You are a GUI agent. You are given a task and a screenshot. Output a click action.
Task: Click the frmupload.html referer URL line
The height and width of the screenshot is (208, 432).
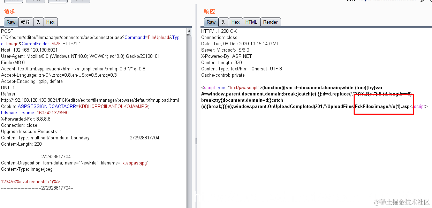(x=90, y=100)
